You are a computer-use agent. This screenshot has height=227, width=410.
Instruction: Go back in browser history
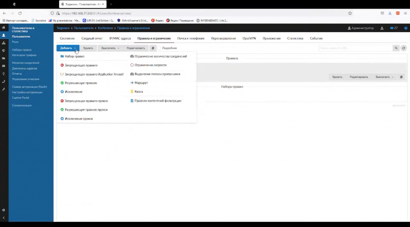4,13
